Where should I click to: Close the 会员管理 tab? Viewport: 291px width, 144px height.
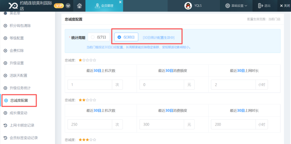tap(120, 2)
